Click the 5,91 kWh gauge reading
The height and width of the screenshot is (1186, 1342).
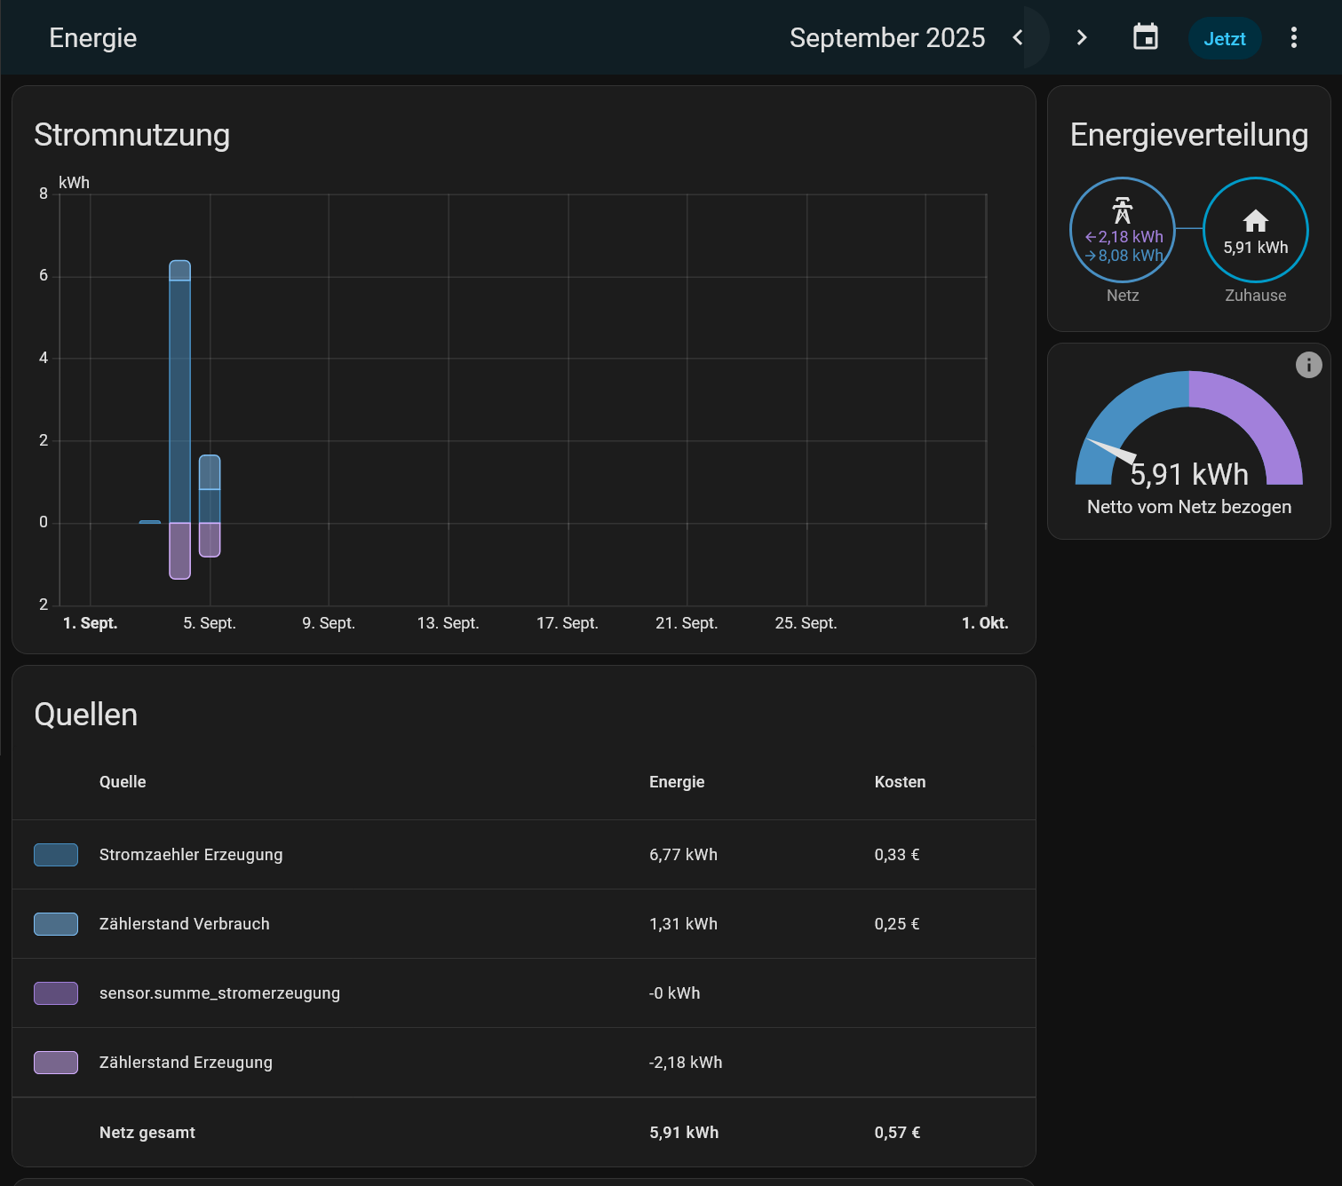pos(1188,475)
